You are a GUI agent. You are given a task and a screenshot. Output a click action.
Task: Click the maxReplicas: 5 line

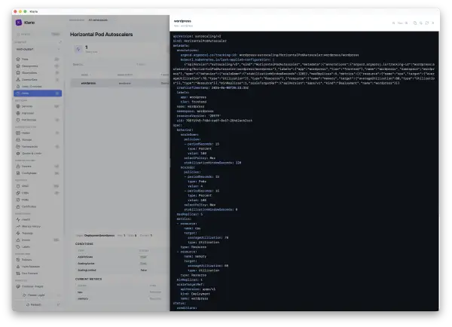pyautogui.click(x=190, y=214)
